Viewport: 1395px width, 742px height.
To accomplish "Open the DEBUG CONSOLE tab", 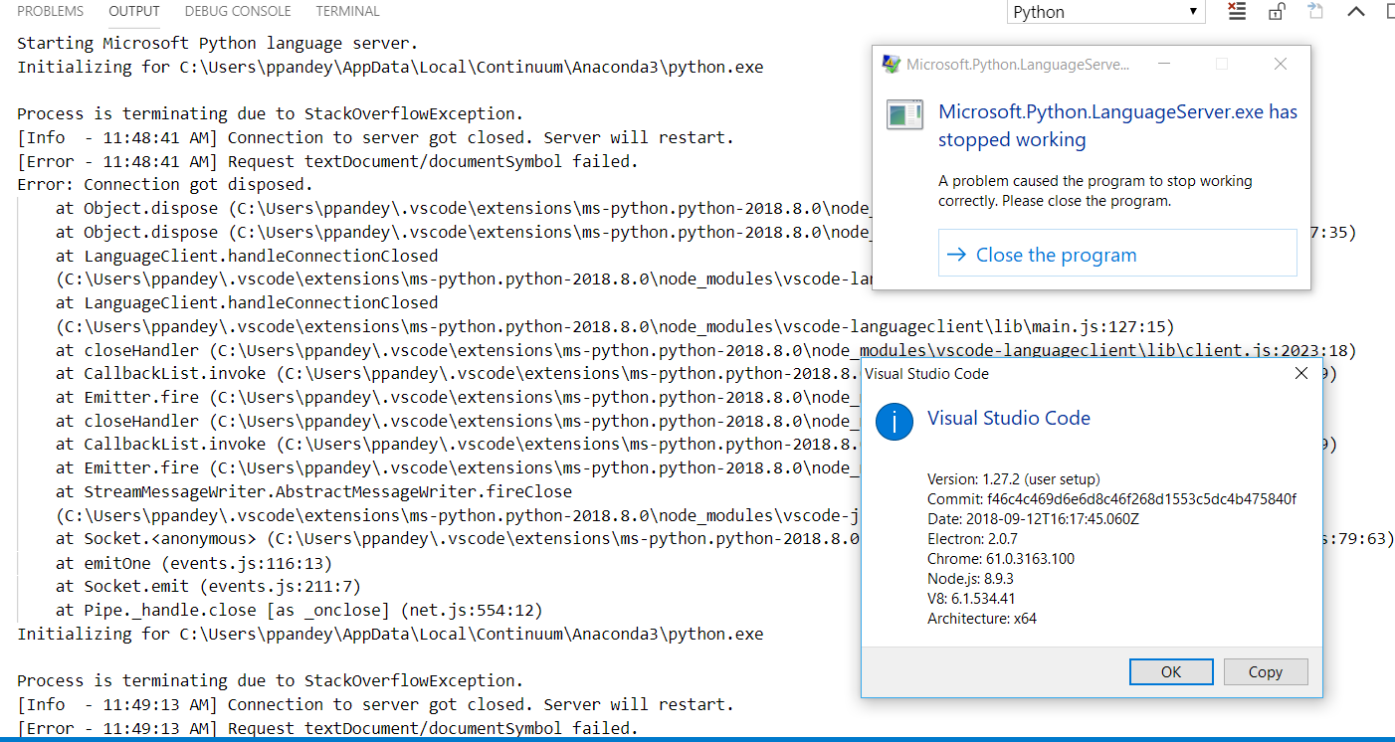I will coord(238,11).
